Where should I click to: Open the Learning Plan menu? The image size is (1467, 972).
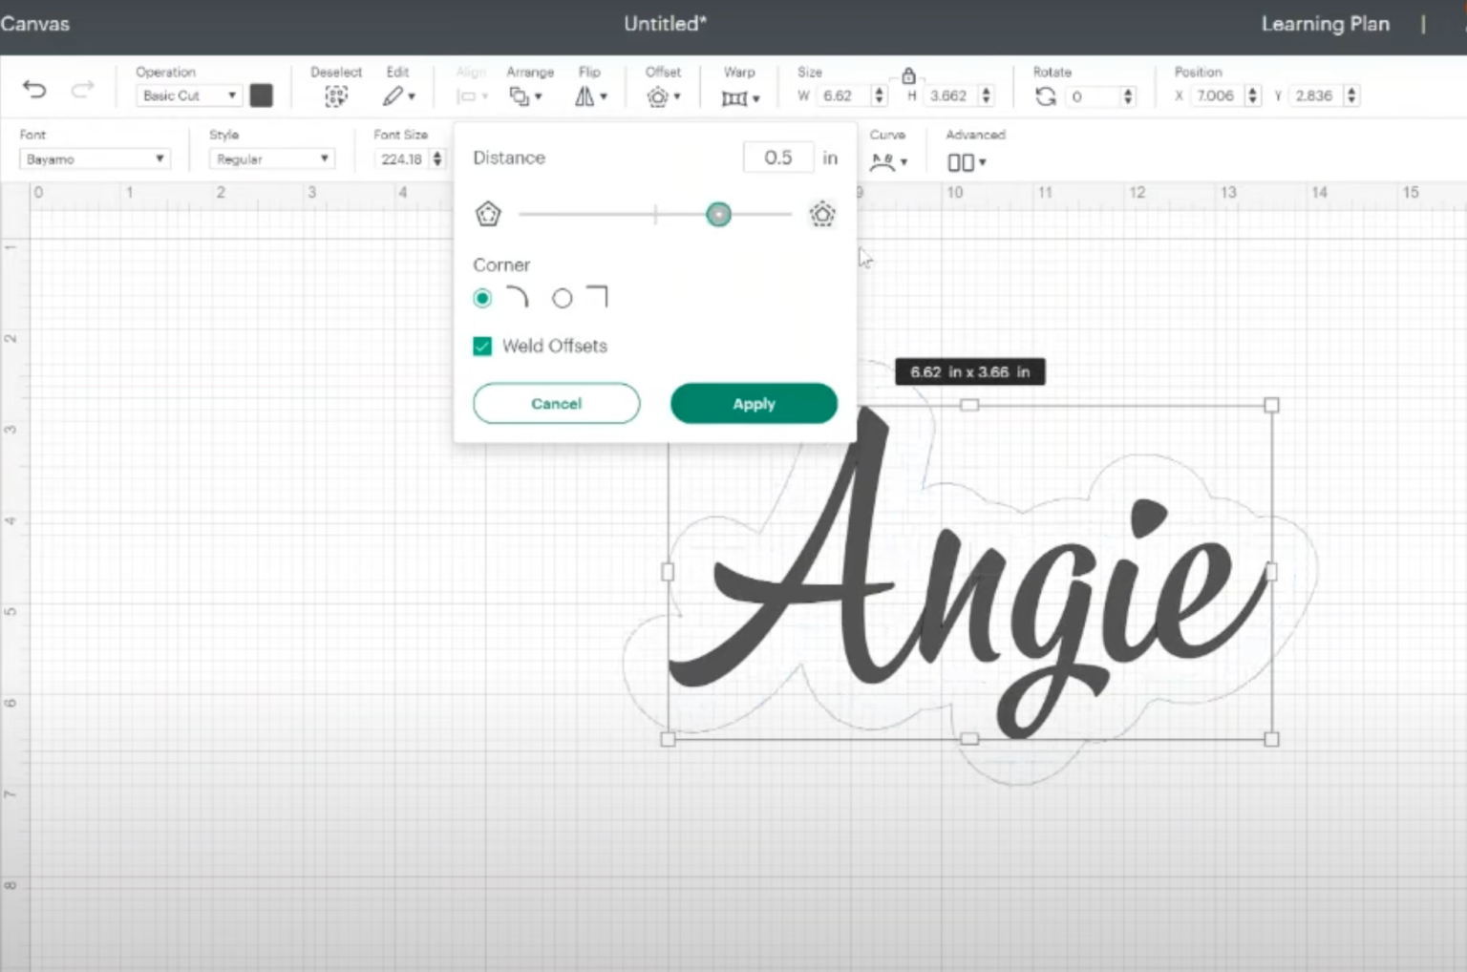click(1324, 25)
